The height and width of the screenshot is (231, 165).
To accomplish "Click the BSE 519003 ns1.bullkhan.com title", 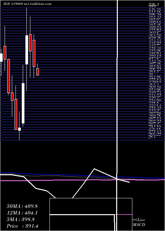I will pos(27,4).
